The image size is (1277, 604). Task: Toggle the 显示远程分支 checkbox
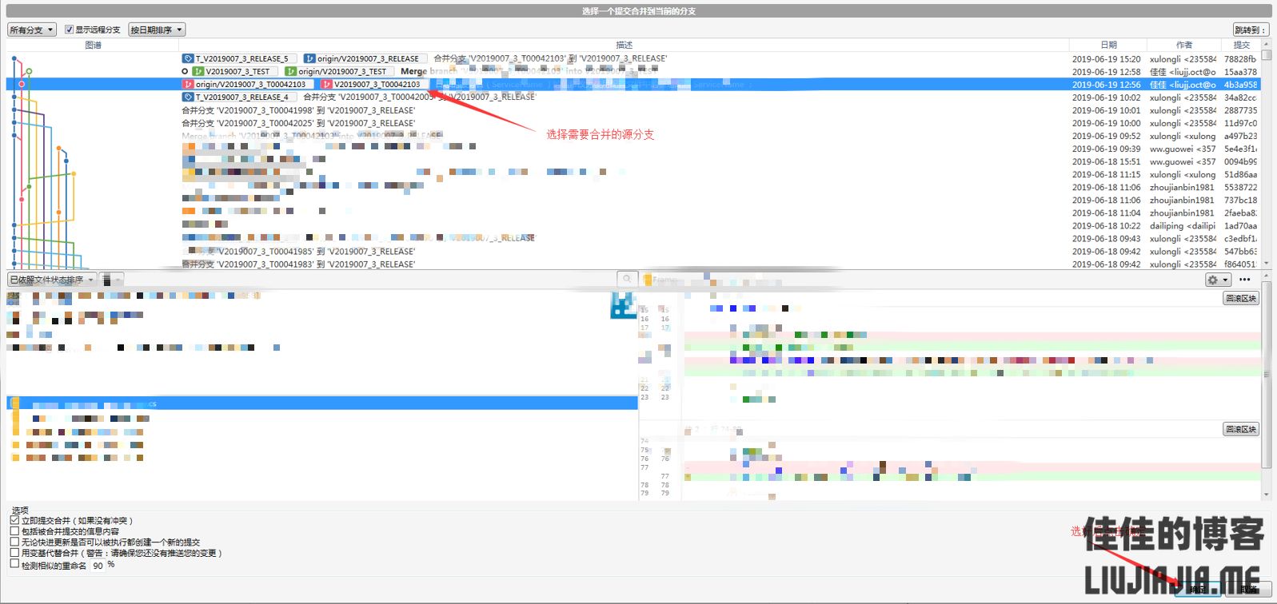coord(70,30)
